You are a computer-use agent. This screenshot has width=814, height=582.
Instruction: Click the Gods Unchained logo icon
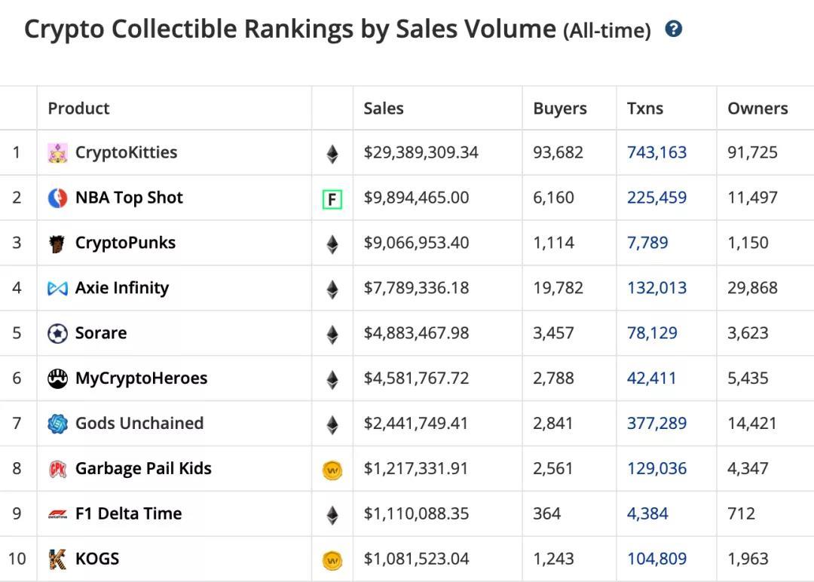pyautogui.click(x=57, y=424)
